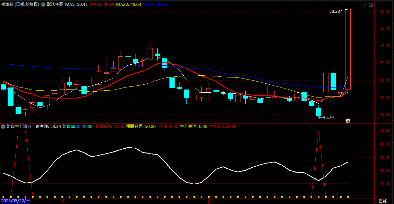Image resolution: width=394 pixels, height=204 pixels.
Task: Click the 20.00 indicator axis label
Action: (385, 184)
